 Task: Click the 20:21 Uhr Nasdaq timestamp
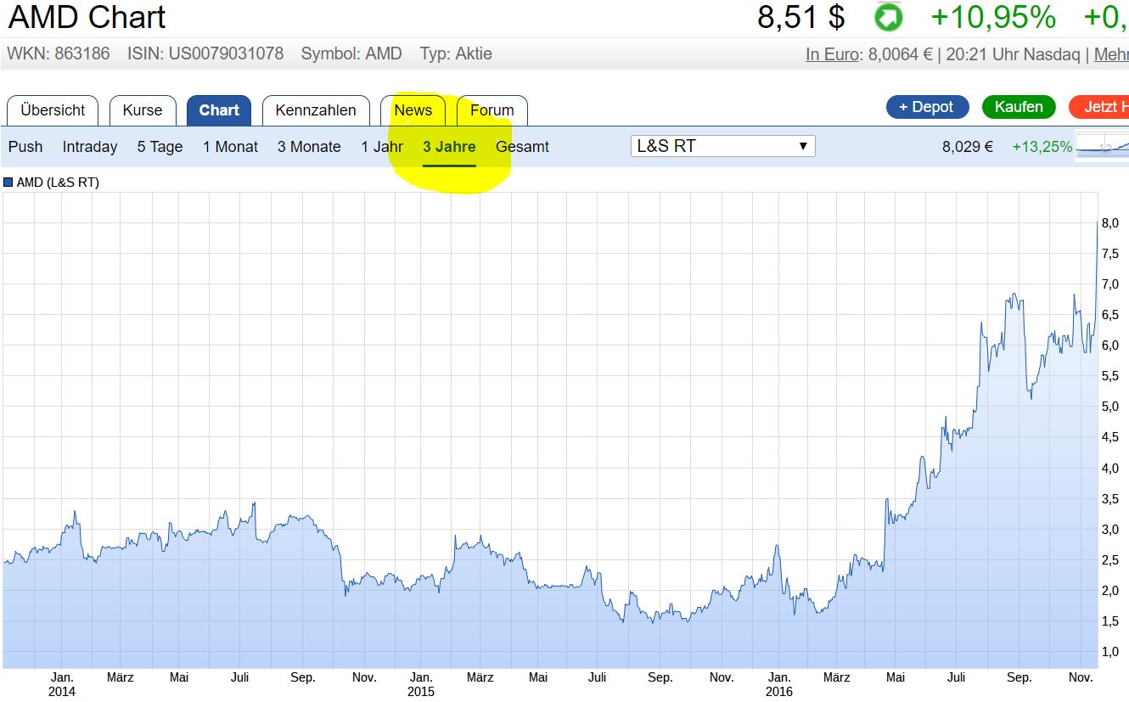coord(1014,54)
